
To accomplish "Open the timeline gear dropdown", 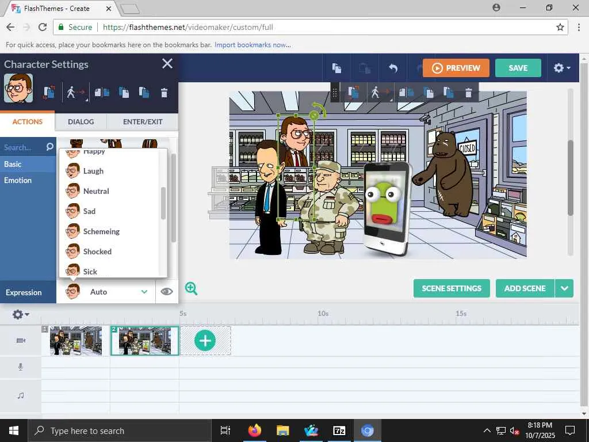I will click(x=20, y=314).
